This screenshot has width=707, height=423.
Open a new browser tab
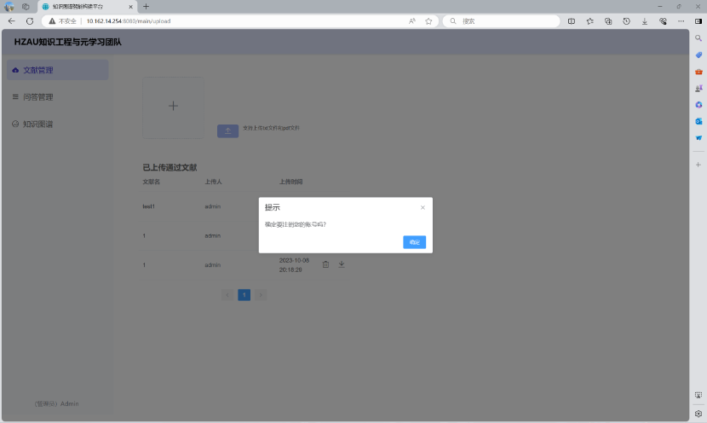pyautogui.click(x=146, y=6)
